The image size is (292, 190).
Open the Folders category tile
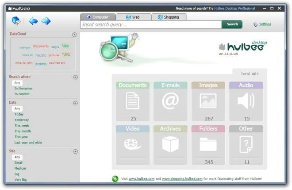tap(208, 145)
